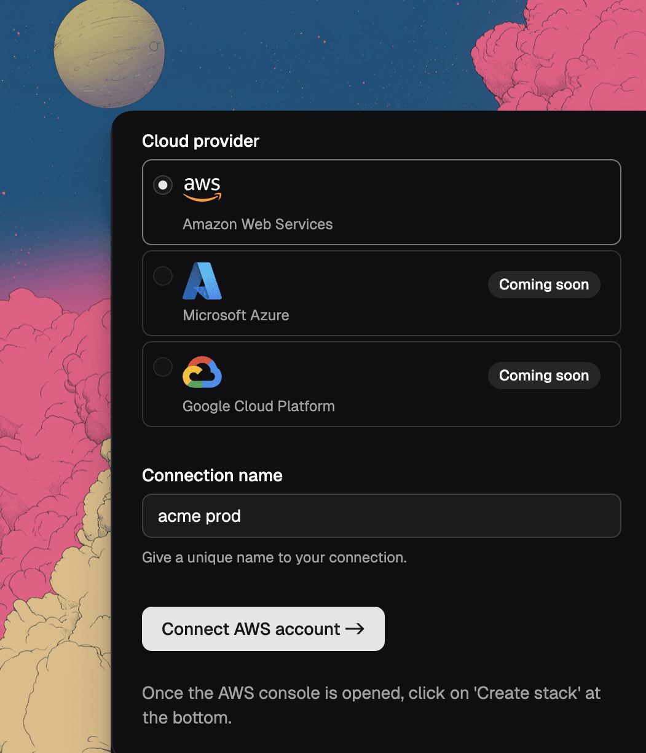
Task: Select the Google Cloud Platform radio button
Action: tap(163, 367)
